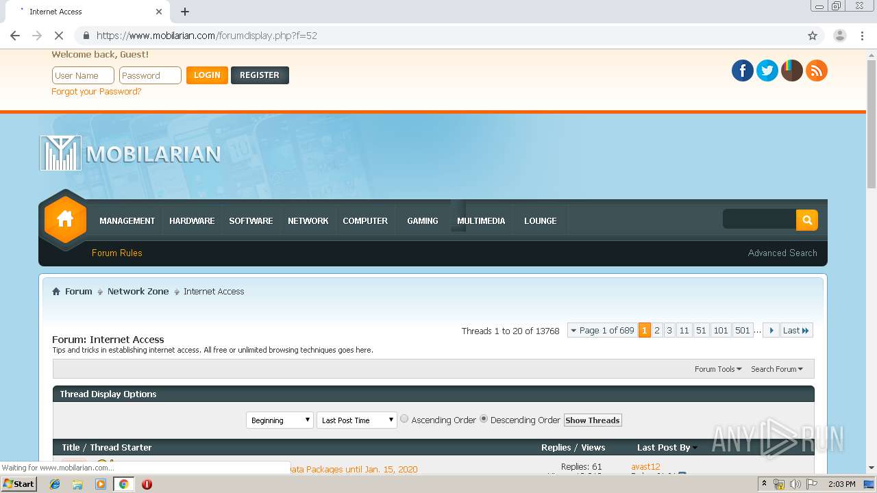The height and width of the screenshot is (493, 877).
Task: Jump to Last page link
Action: 796,331
